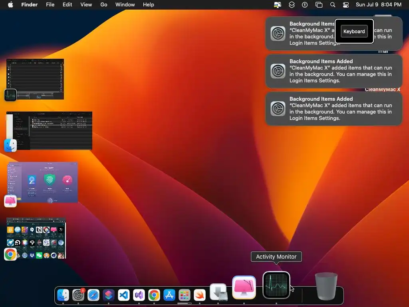Open purple Visual Studio from the Dock
This screenshot has width=409, height=307.
click(x=139, y=295)
